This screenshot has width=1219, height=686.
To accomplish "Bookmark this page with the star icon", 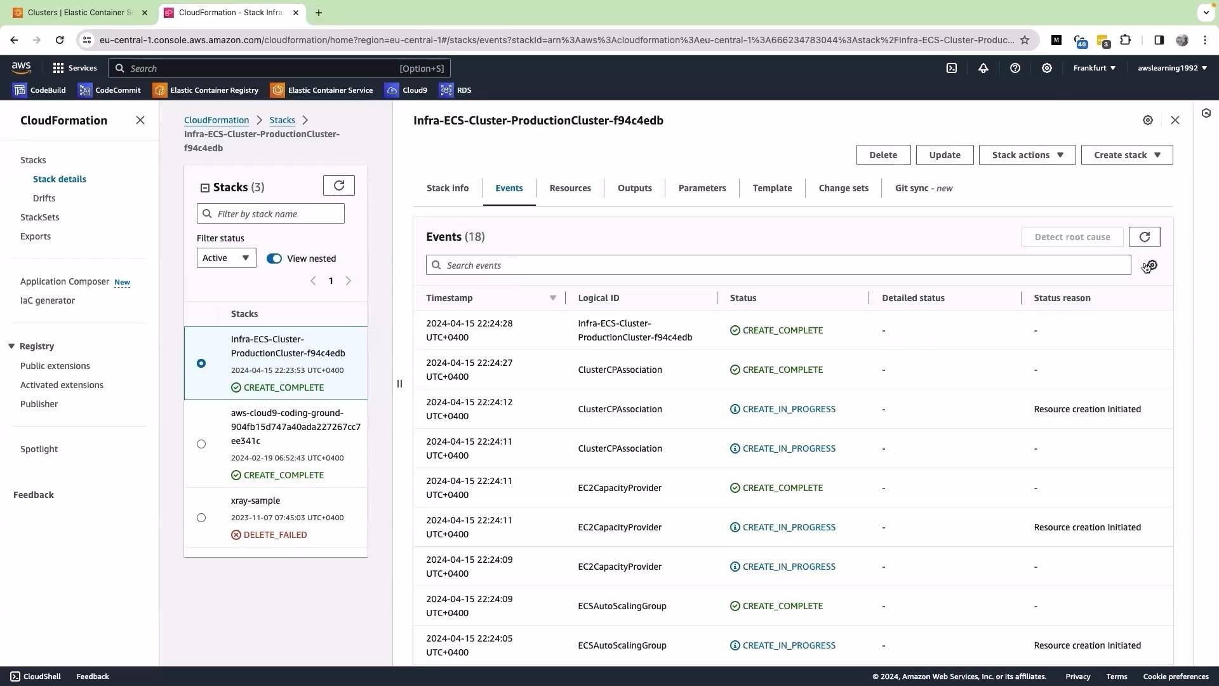I will (x=1025, y=40).
